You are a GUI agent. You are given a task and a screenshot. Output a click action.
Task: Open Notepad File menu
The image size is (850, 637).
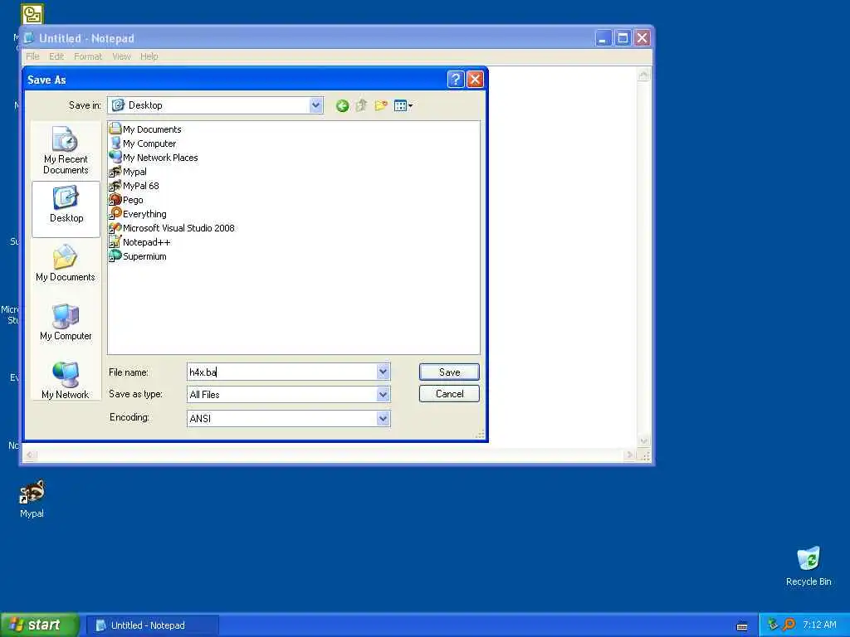tap(32, 56)
